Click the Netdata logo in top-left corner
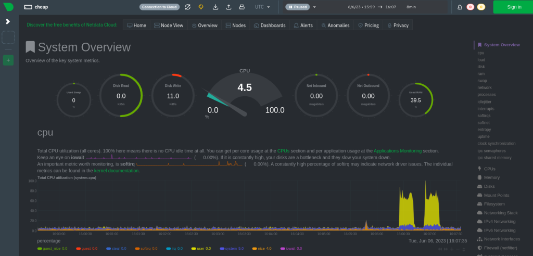This screenshot has width=533, height=256. coord(8,7)
